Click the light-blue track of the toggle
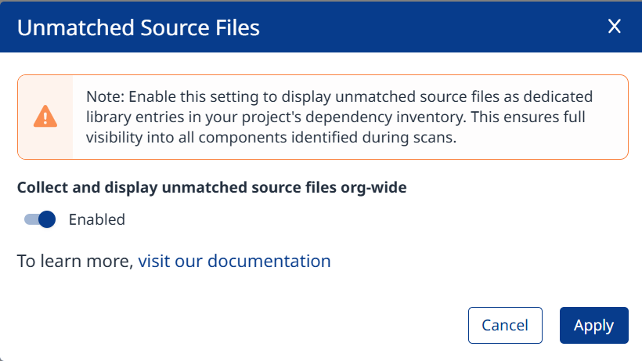Image resolution: width=642 pixels, height=361 pixels. point(31,219)
